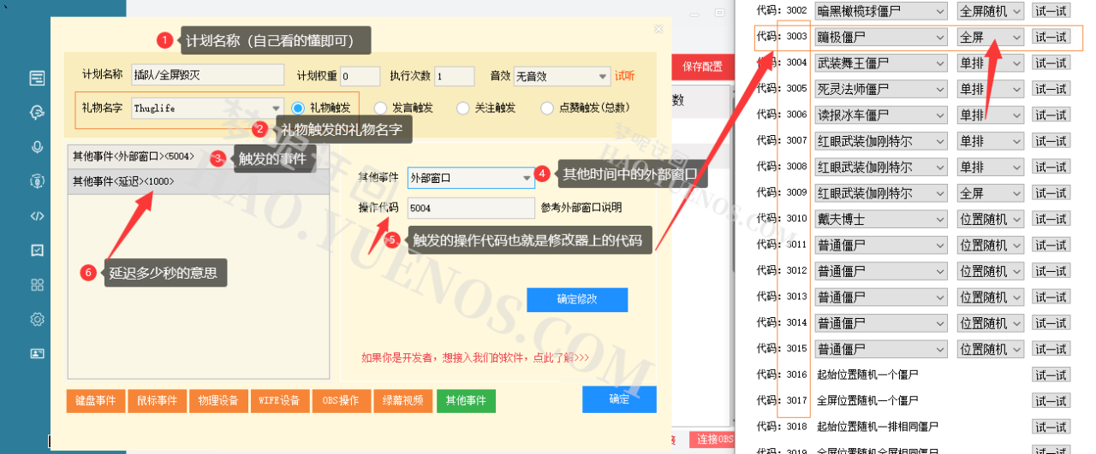Select the 礼物触发 radio button
This screenshot has height=454, width=1096.
[x=298, y=108]
